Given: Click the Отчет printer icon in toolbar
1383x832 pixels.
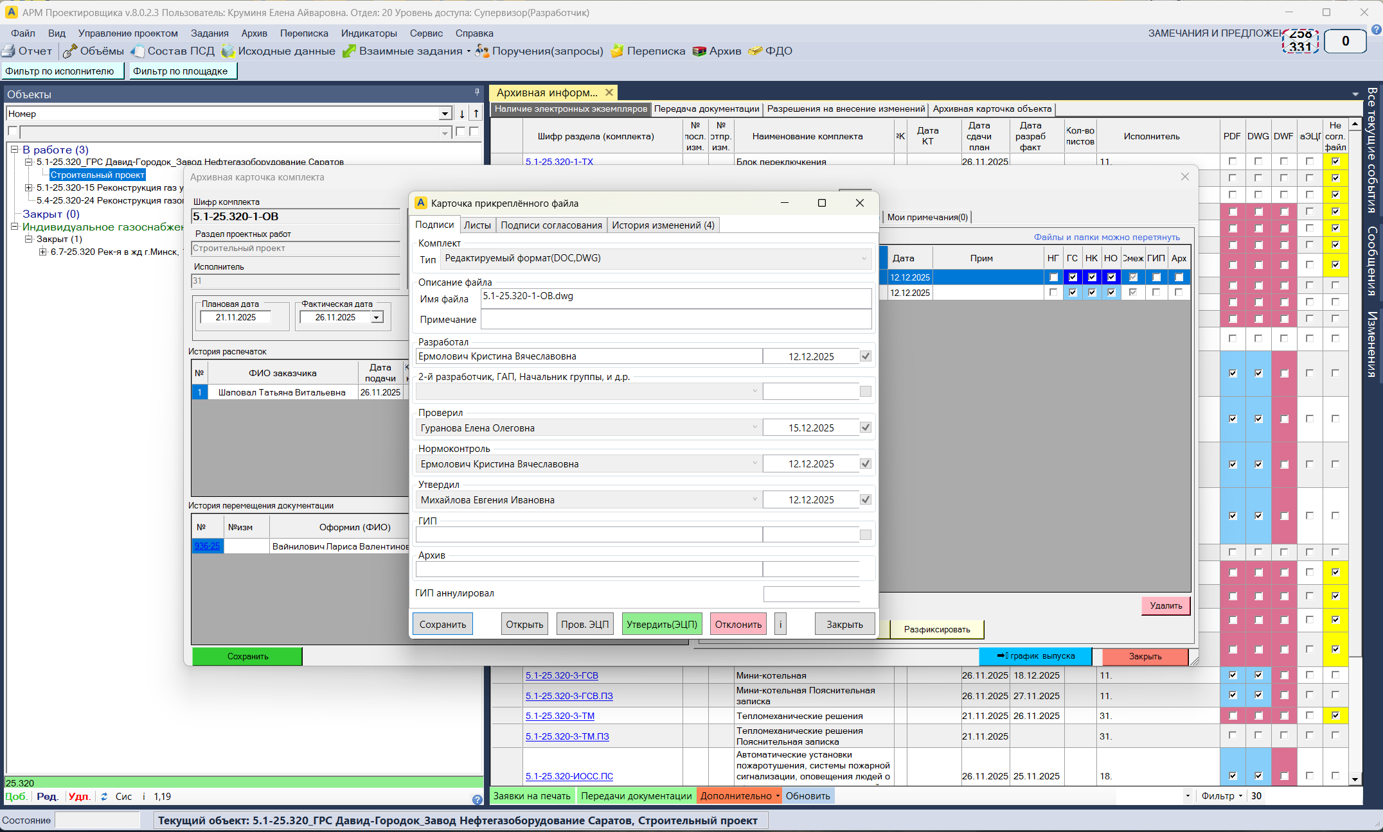Looking at the screenshot, I should point(8,51).
